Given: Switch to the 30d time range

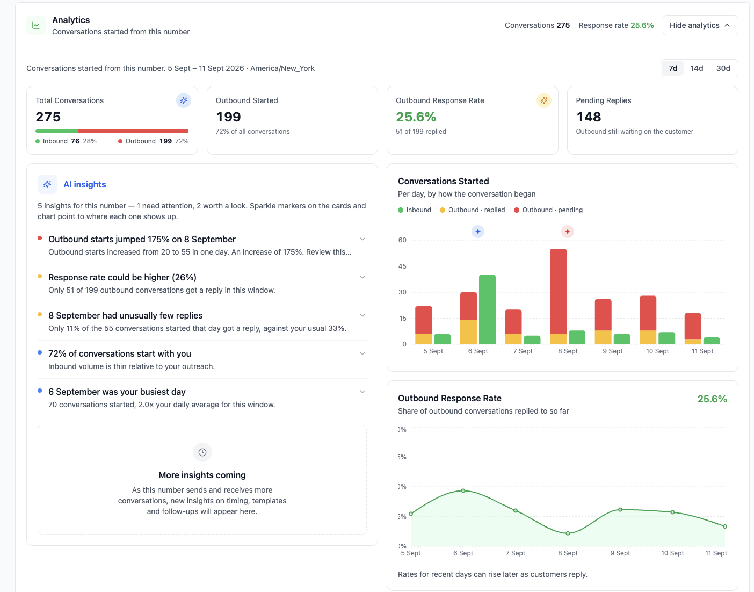Looking at the screenshot, I should pyautogui.click(x=723, y=68).
